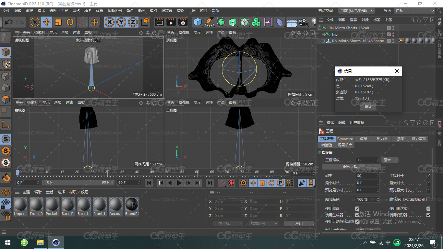Screen dimensions: 443x249
Task: Toggle the X axis lock
Action: click(110, 22)
